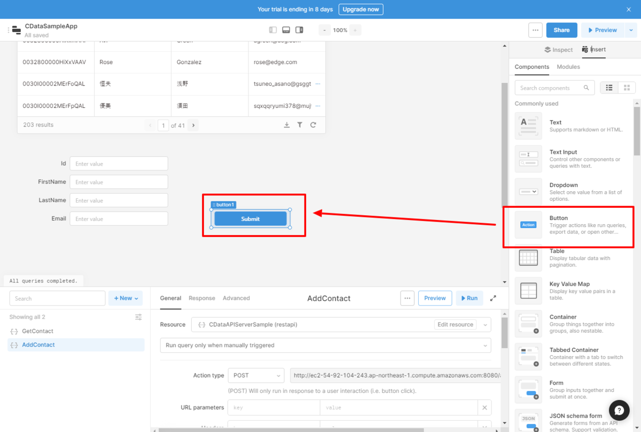This screenshot has width=641, height=432.
Task: Switch to the Modules tab
Action: point(568,67)
